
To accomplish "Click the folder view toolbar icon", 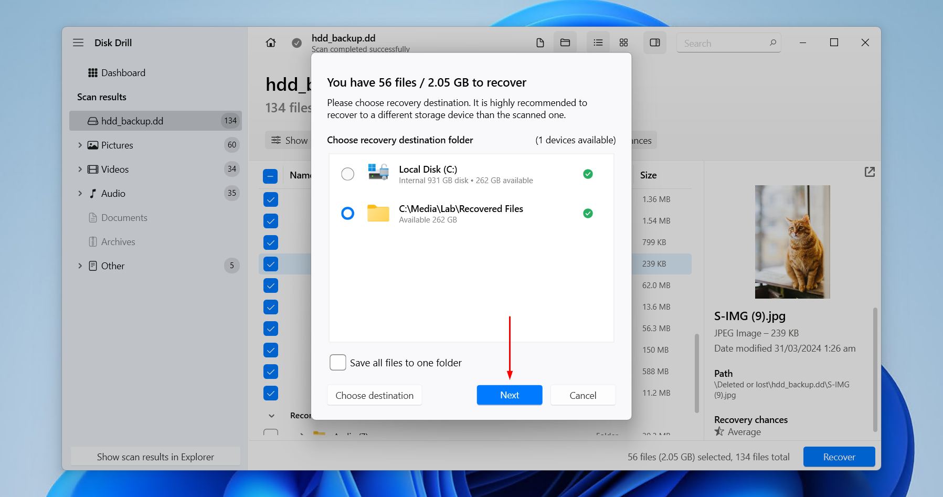I will tap(565, 43).
